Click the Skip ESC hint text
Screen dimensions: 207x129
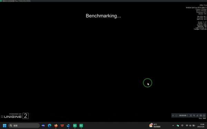click(202, 118)
